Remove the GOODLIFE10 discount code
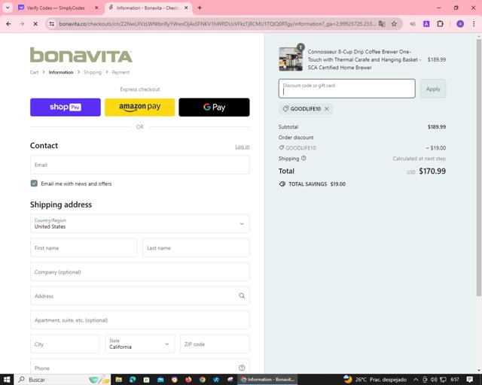 point(327,109)
